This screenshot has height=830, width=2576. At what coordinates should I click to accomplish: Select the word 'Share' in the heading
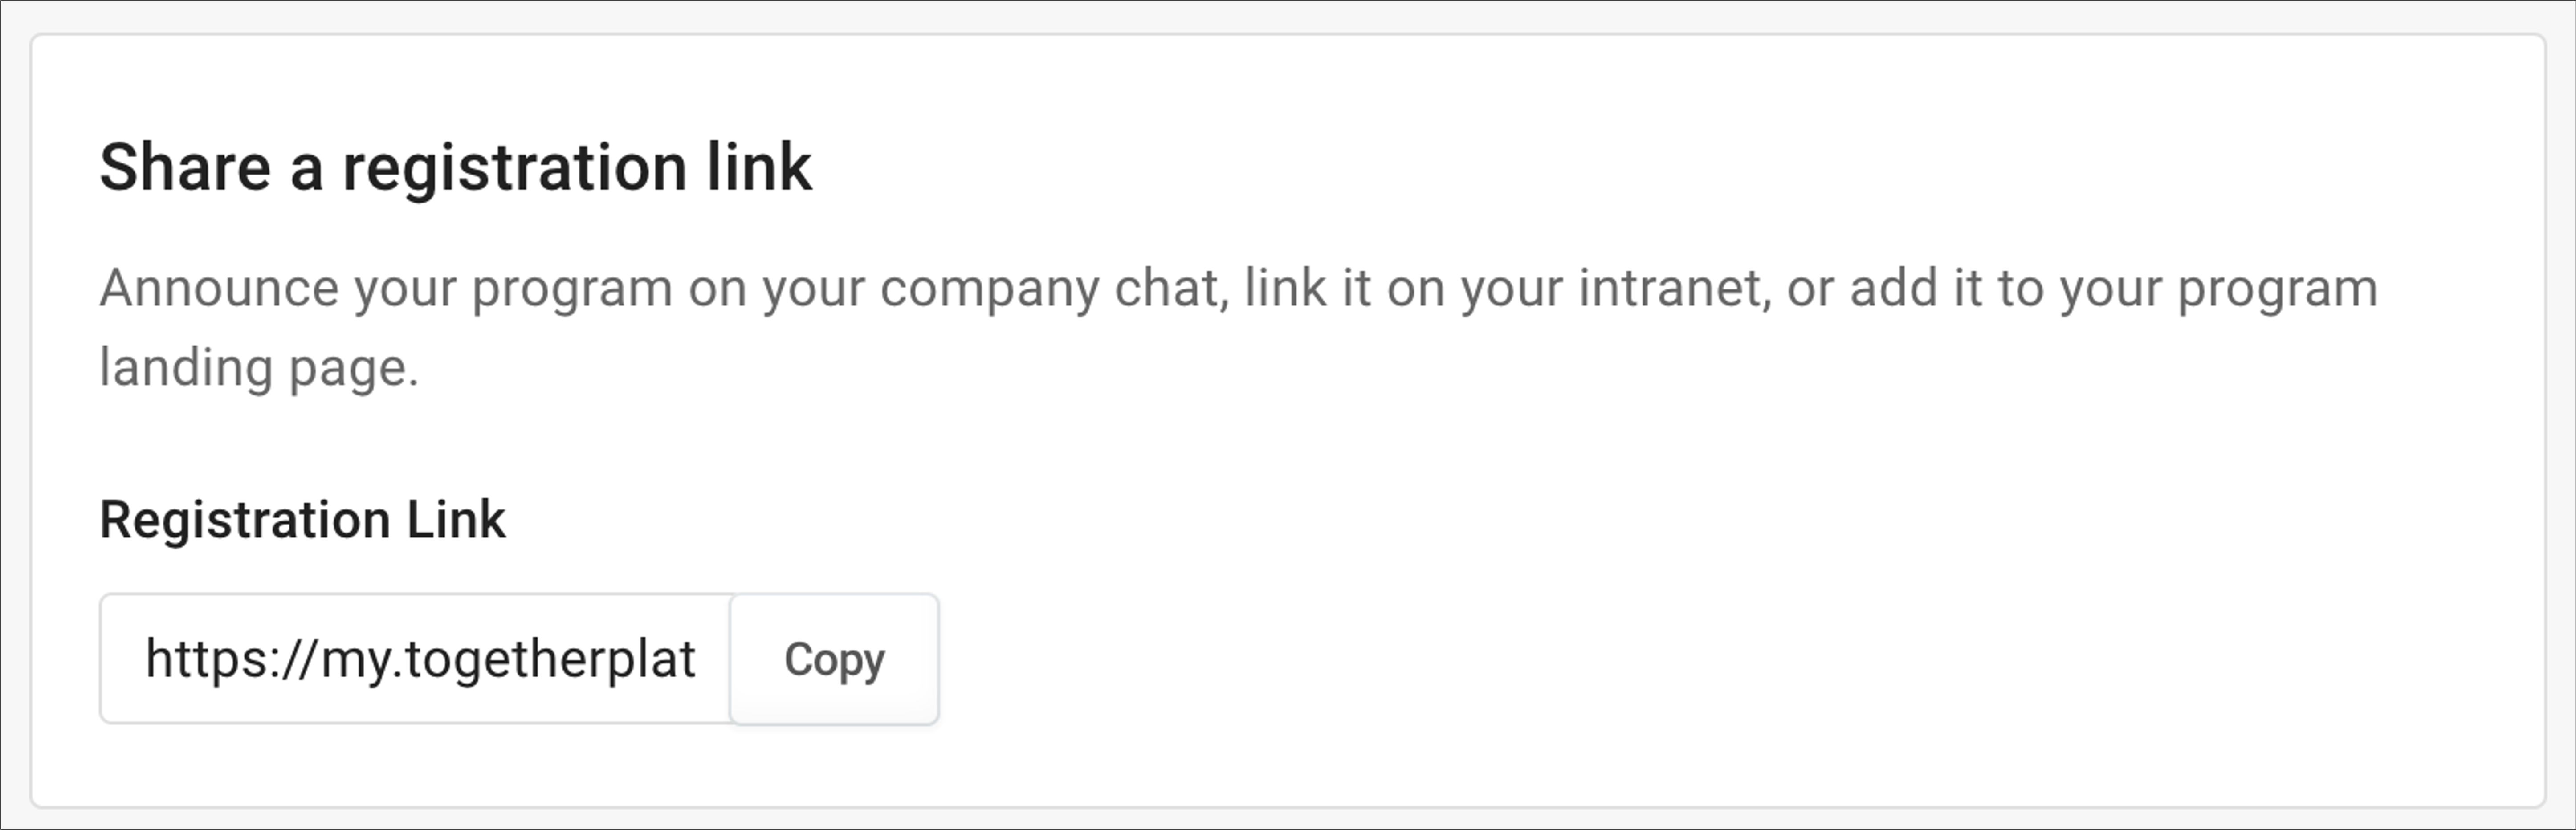point(185,167)
